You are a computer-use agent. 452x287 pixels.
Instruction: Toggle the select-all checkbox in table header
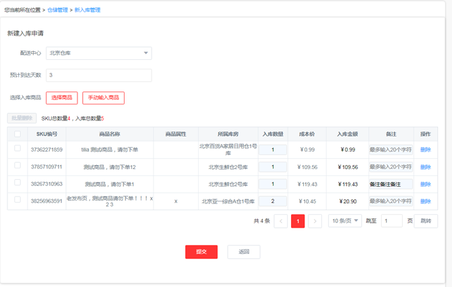click(18, 134)
